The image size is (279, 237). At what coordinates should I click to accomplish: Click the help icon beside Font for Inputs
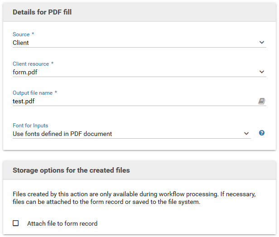pyautogui.click(x=262, y=133)
